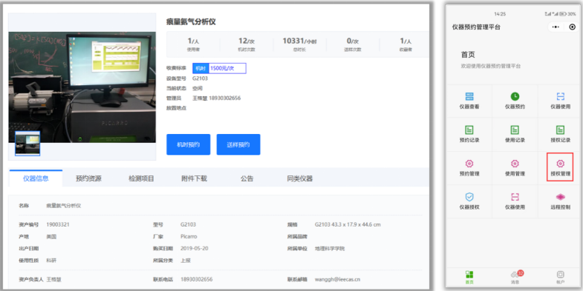Click 王格慧 beside 资产负责人
Screen dimensions: 583x291
pos(53,279)
